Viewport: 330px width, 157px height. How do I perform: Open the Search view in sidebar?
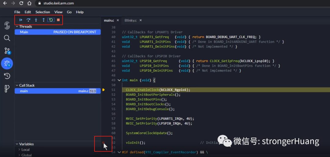point(7,38)
